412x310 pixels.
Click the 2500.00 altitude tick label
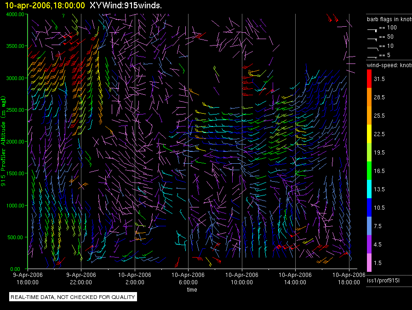click(15, 110)
